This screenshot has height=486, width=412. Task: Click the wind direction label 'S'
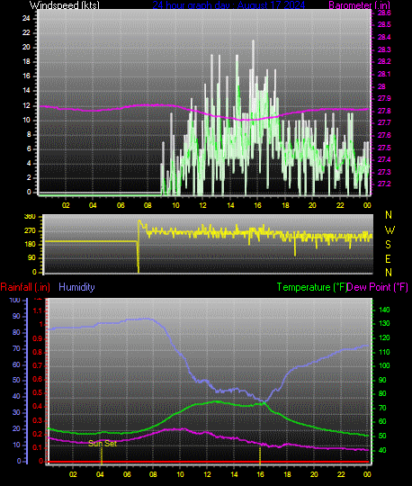click(x=388, y=245)
